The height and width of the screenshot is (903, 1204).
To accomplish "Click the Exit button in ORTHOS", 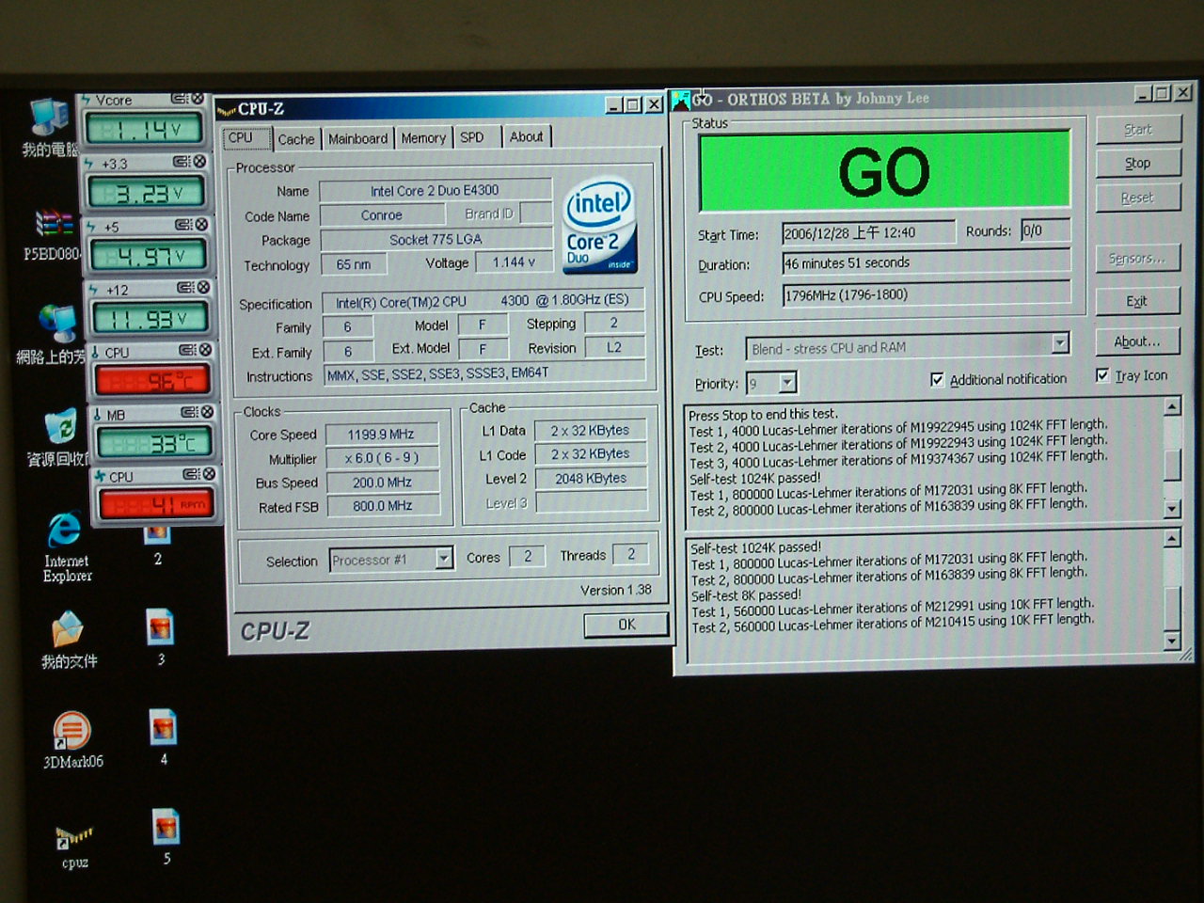I will (1137, 301).
